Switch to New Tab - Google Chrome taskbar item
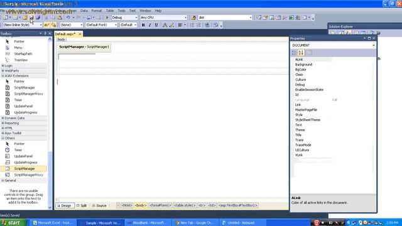Image resolution: width=402 pixels, height=226 pixels. pyautogui.click(x=195, y=223)
